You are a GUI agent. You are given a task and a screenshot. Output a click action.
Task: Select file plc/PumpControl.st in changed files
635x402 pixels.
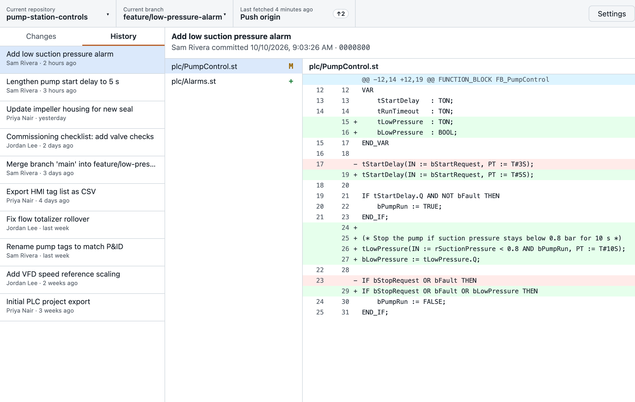(233, 66)
